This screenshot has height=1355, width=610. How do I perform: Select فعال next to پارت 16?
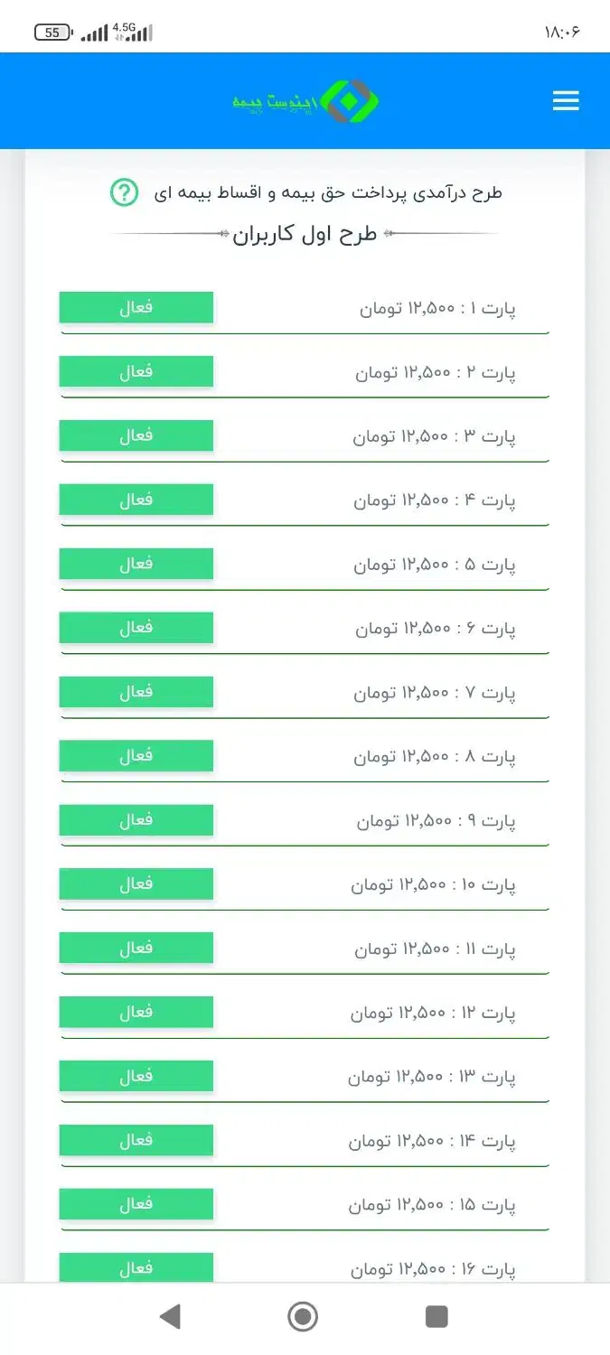point(136,1268)
